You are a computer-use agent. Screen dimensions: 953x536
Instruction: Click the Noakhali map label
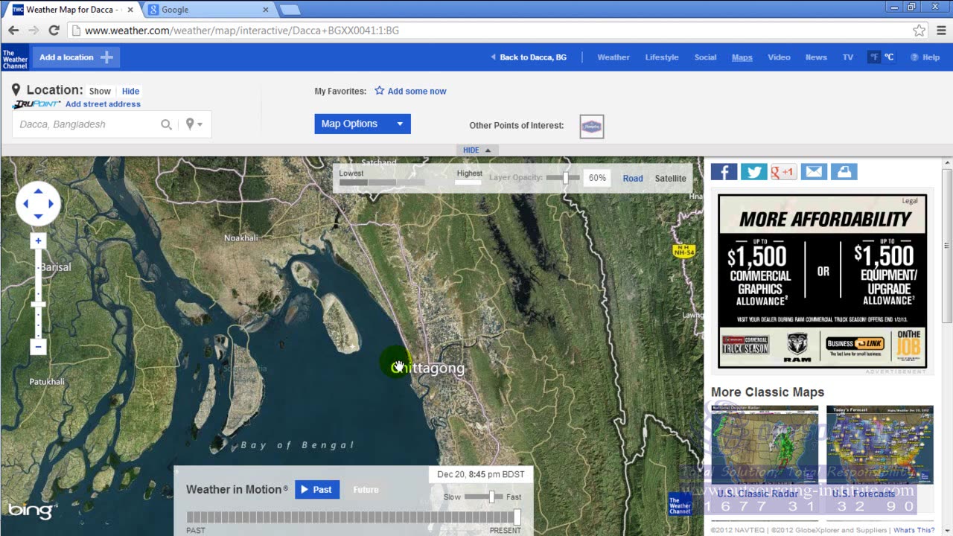tap(241, 238)
